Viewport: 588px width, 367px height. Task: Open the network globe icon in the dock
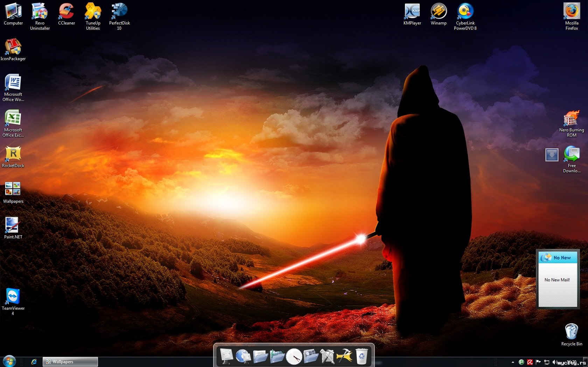point(243,356)
